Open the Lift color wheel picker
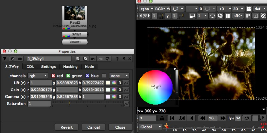Viewport: 267px width, 133px height. coord(114,83)
